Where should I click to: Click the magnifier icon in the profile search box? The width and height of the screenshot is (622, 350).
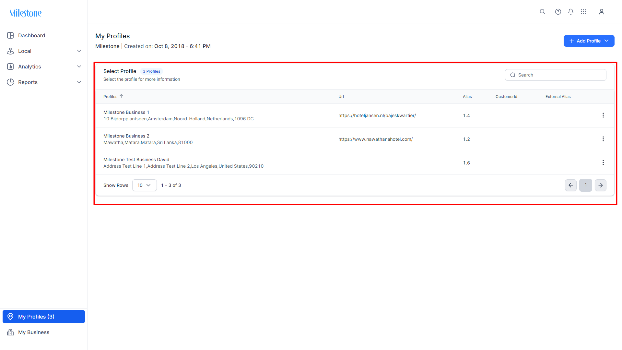click(512, 75)
